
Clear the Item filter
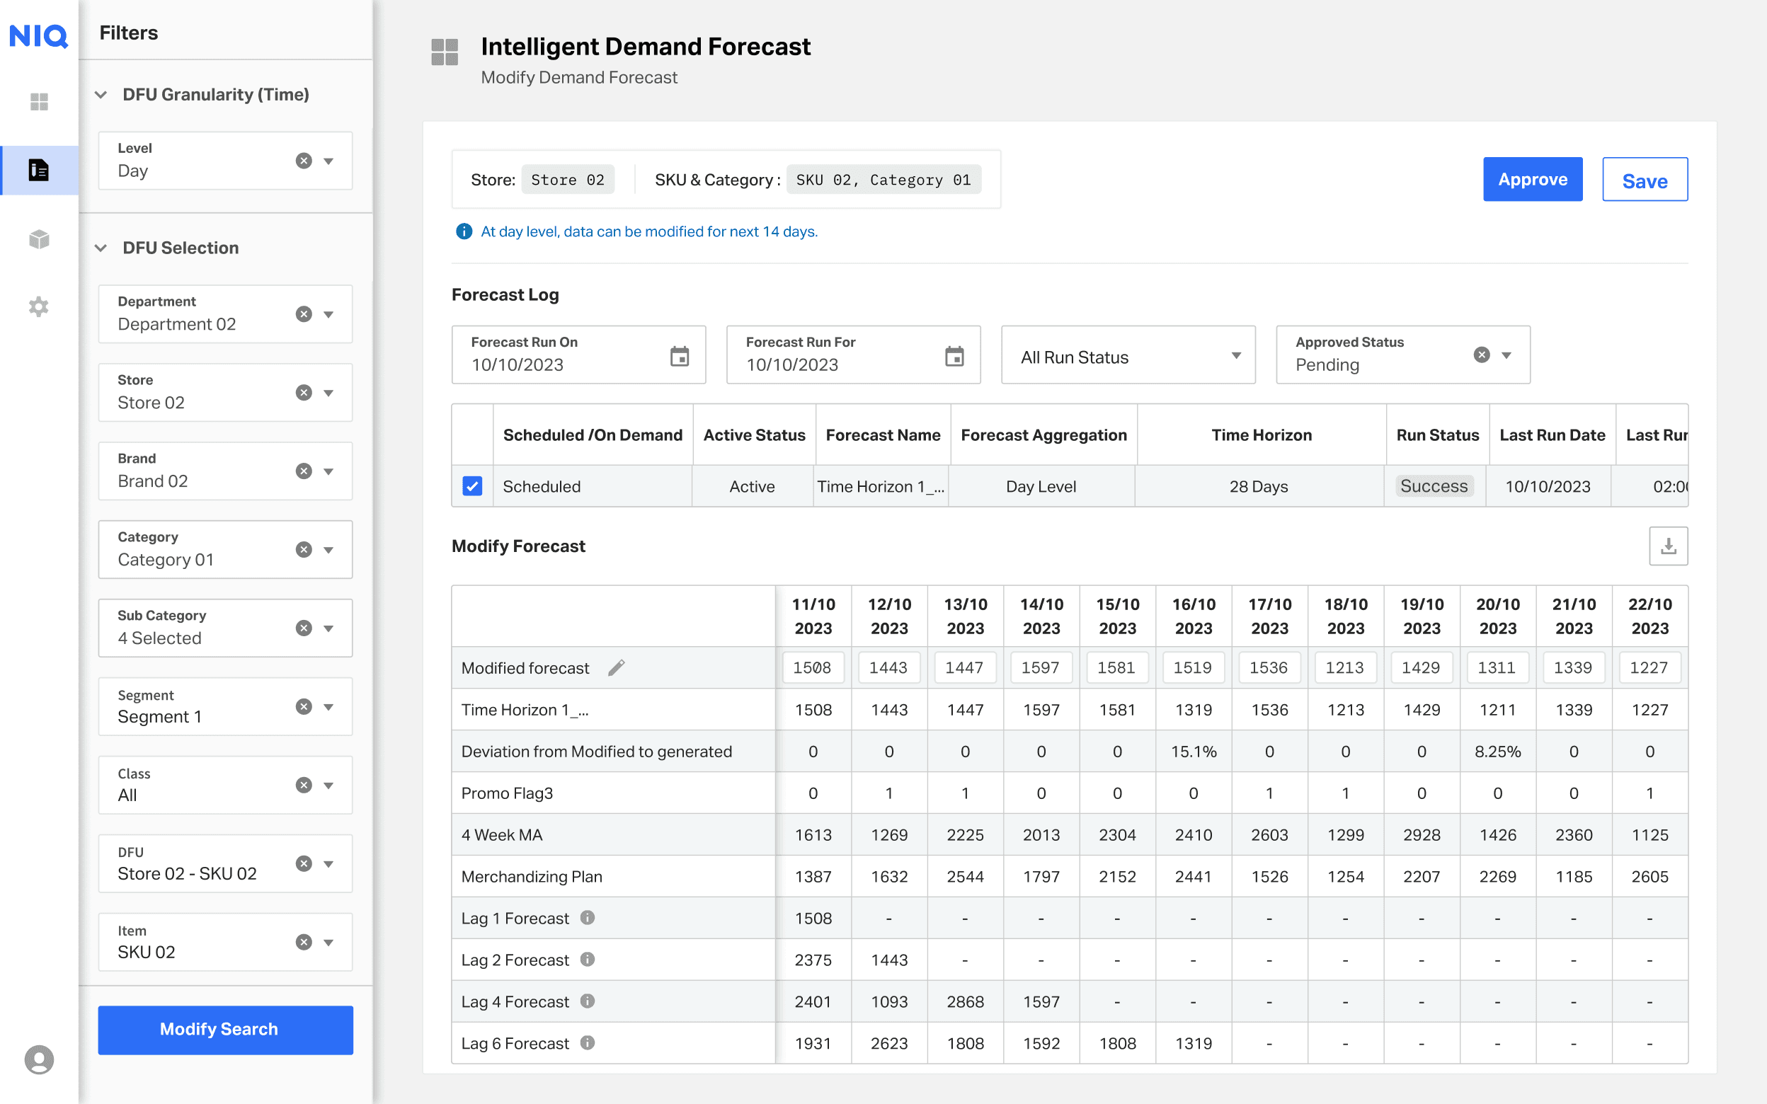(x=304, y=942)
